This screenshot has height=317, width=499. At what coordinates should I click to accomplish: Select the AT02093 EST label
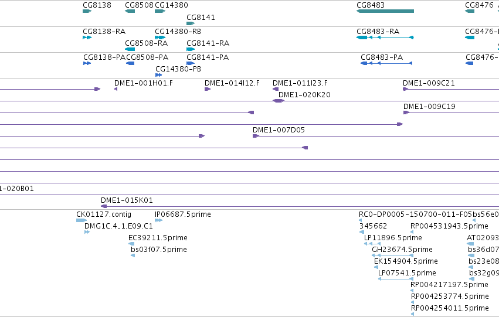[483, 238]
